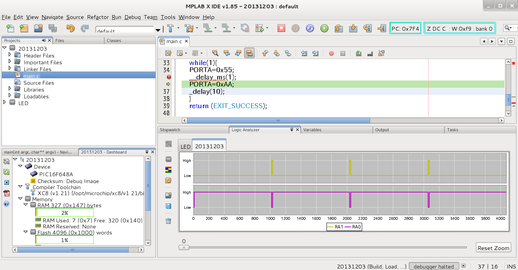Click the editor horizontal scrollbar

coord(278,120)
